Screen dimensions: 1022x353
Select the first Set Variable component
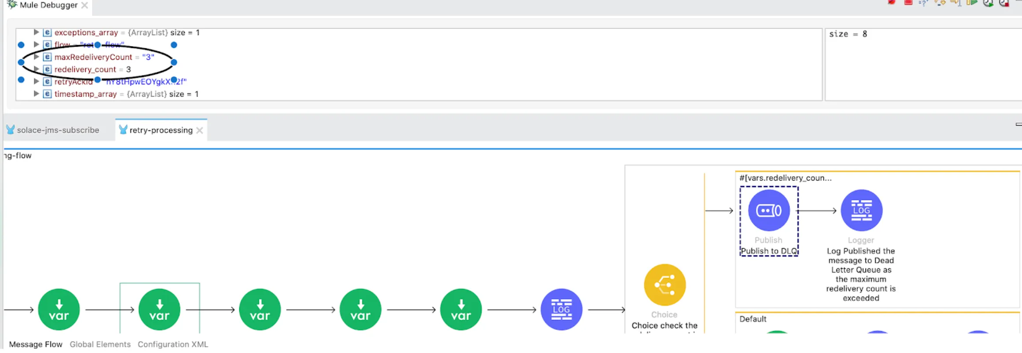point(59,310)
